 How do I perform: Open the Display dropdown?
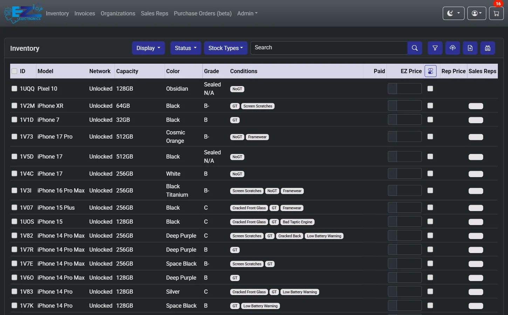pos(148,48)
